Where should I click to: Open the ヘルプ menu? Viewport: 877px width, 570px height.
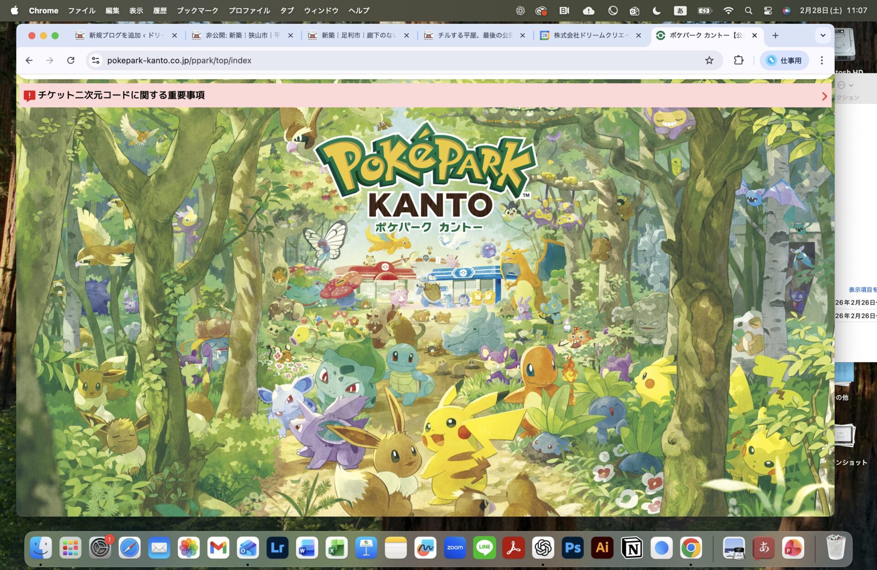click(x=359, y=11)
